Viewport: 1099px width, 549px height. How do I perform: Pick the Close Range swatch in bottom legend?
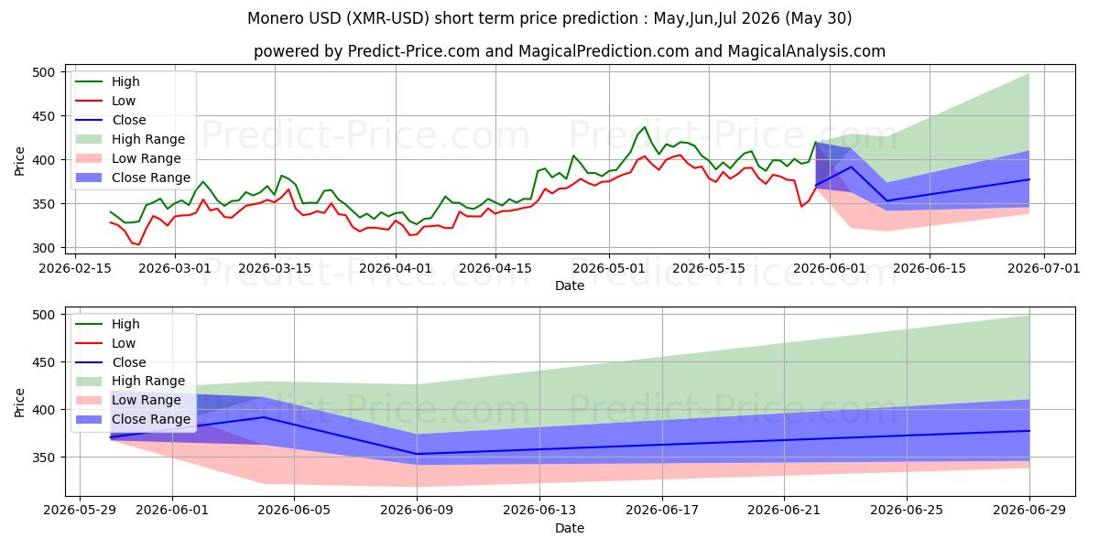tap(89, 420)
